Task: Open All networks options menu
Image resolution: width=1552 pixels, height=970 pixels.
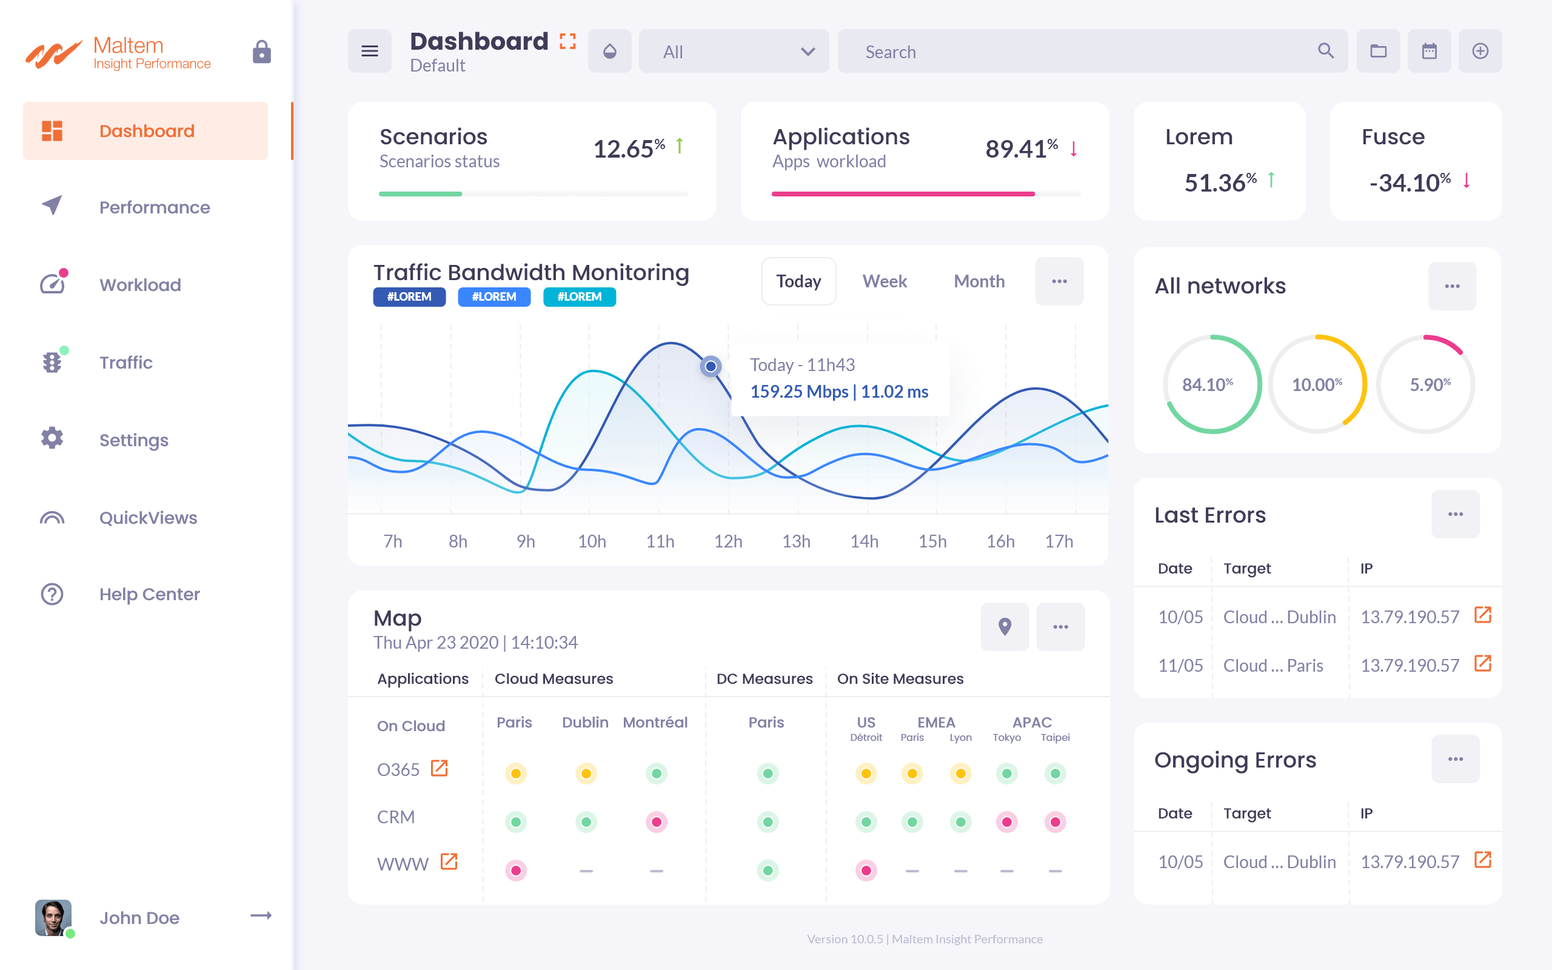Action: [x=1452, y=286]
